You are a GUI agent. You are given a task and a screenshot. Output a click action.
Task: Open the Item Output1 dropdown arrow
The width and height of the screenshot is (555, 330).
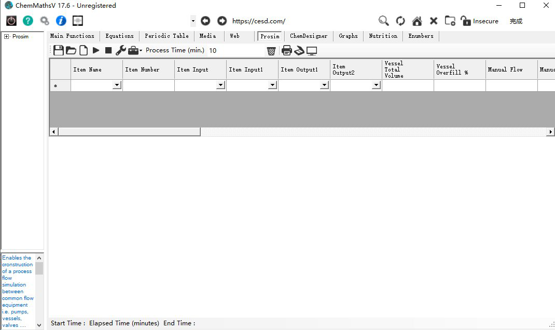[324, 85]
